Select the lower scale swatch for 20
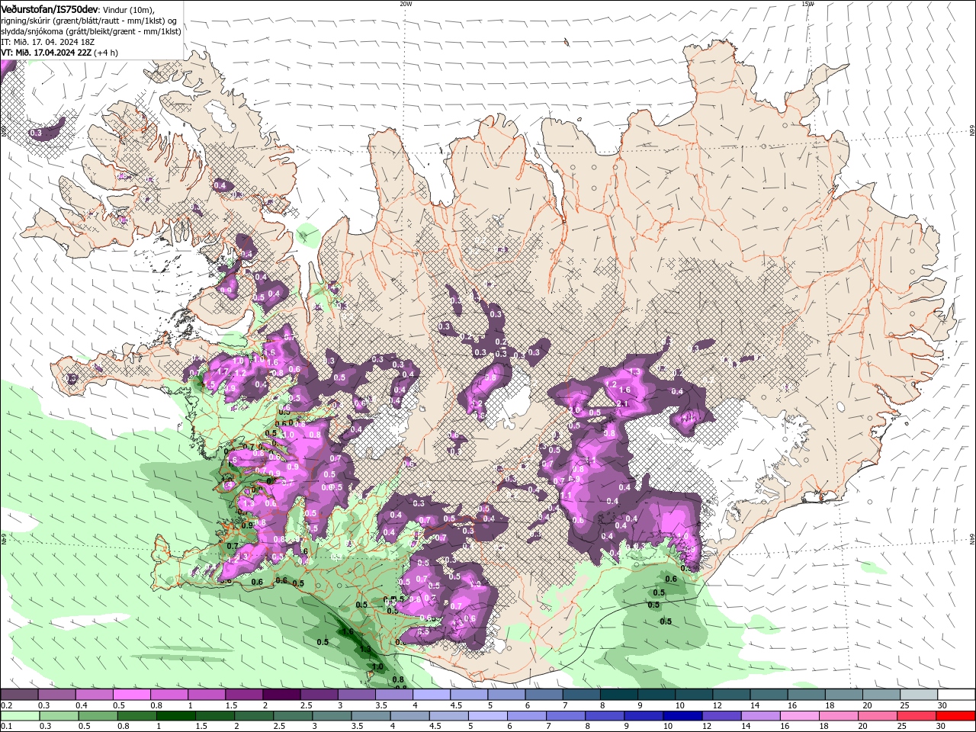 pos(878,716)
